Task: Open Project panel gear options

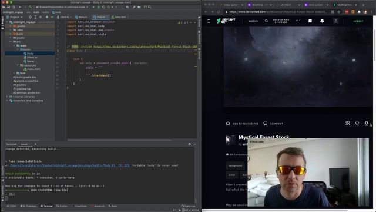Action: [47, 17]
